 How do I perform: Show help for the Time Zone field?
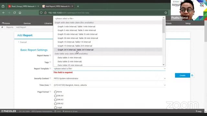tap(50, 85)
